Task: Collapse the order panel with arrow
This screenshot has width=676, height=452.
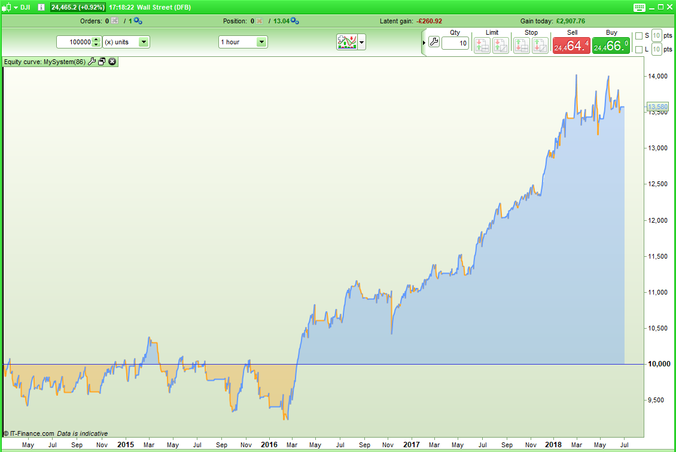Action: click(424, 43)
